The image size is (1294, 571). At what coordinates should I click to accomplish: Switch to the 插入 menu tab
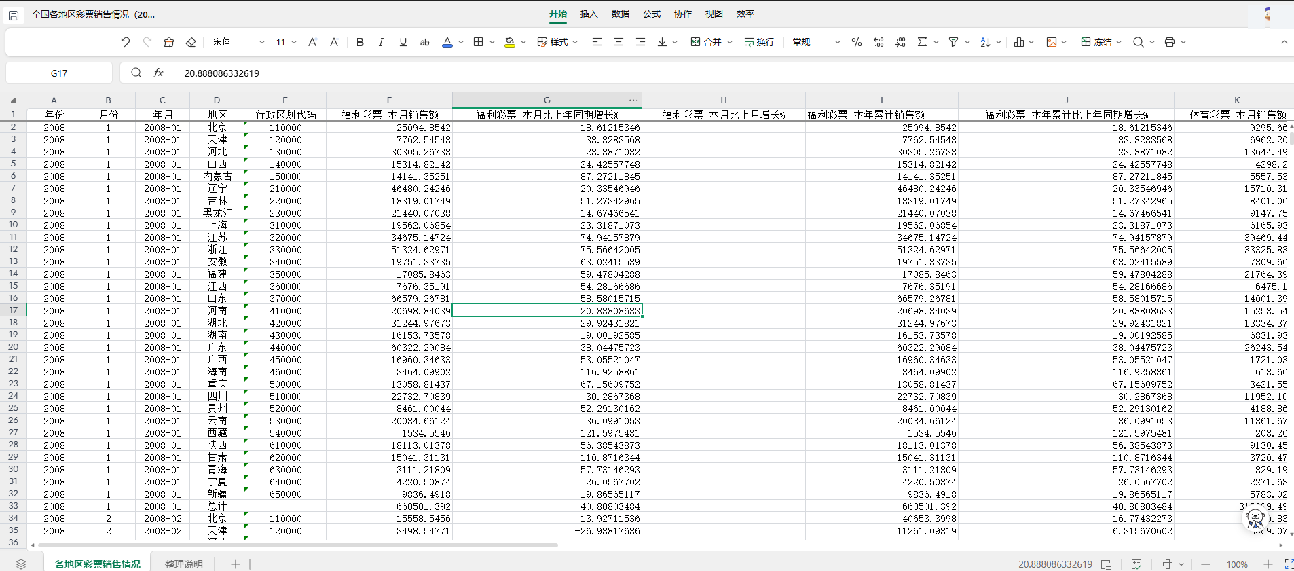pyautogui.click(x=589, y=14)
